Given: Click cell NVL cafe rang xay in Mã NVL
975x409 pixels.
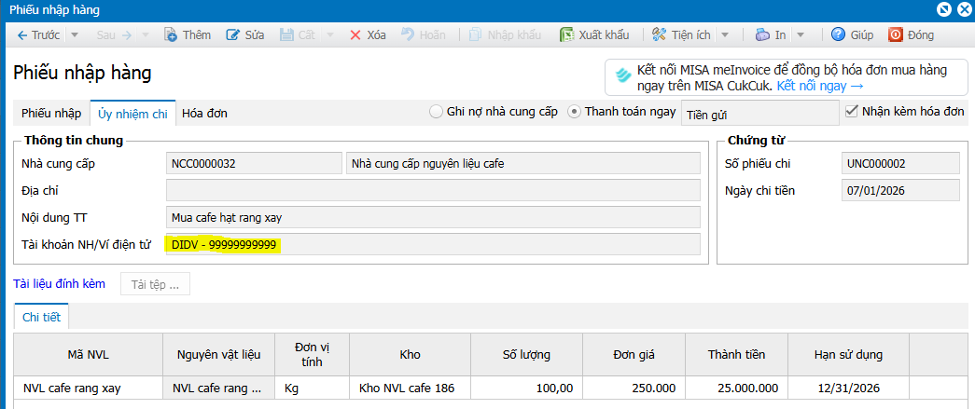Looking at the screenshot, I should (x=89, y=389).
